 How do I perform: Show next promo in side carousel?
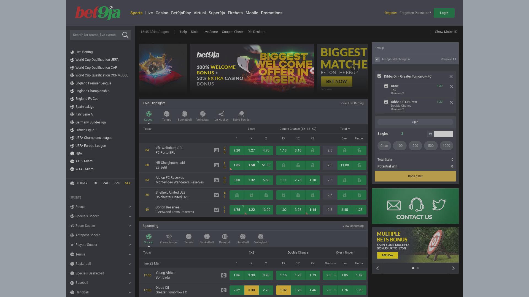point(453,268)
